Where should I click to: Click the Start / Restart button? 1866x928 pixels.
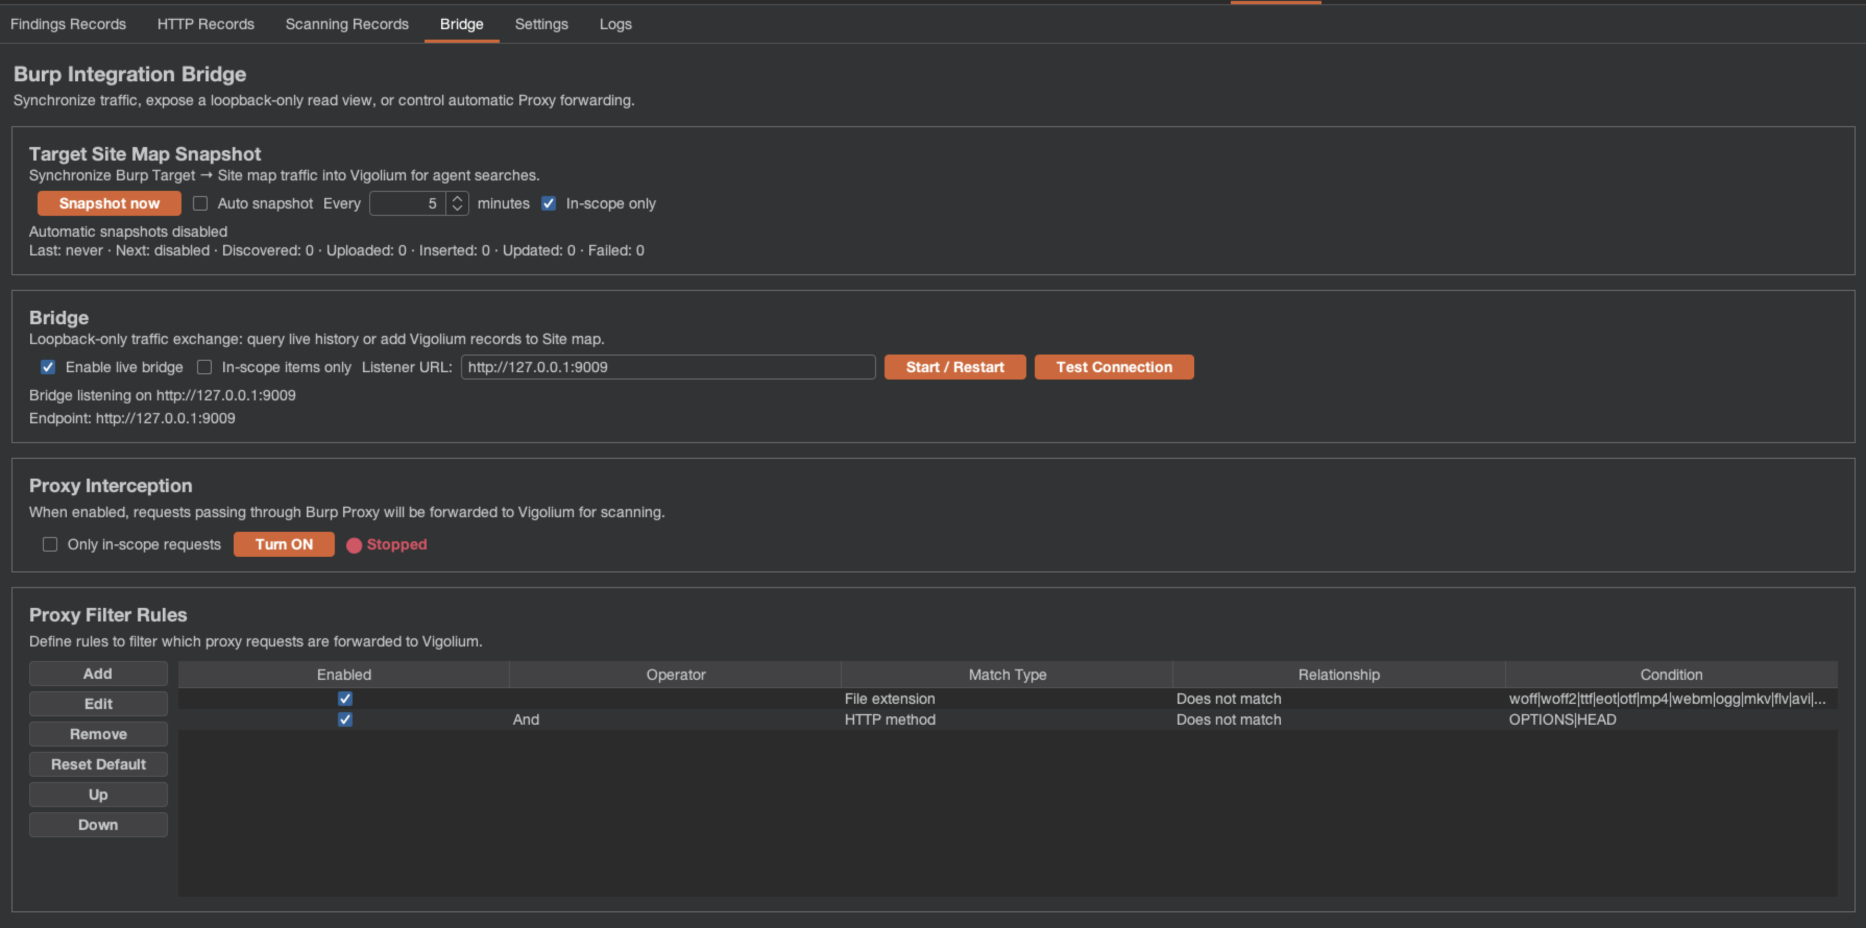(955, 367)
